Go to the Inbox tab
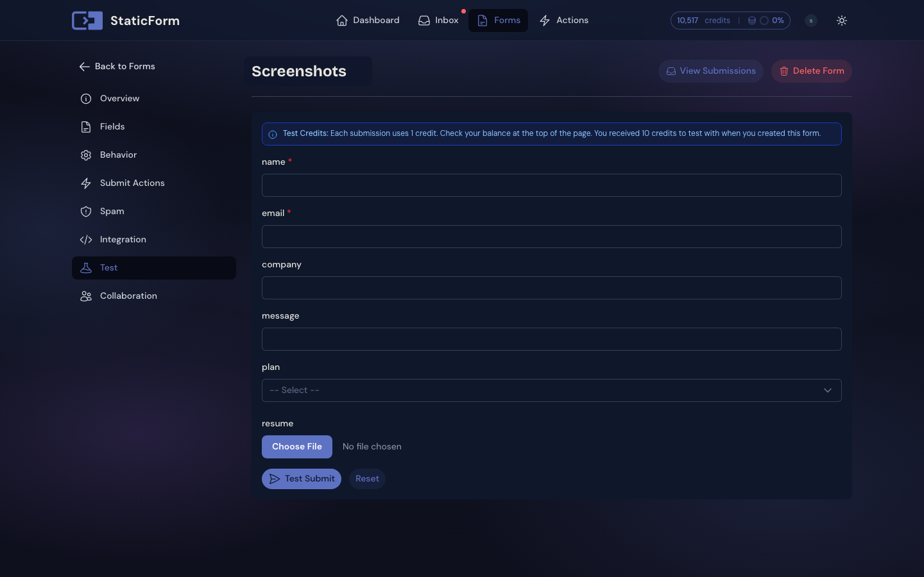Screen dimensions: 924x577 (x=438, y=21)
